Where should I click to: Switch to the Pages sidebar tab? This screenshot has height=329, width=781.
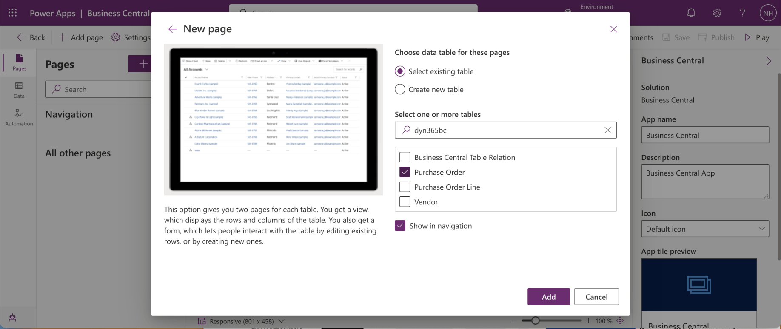coord(19,62)
